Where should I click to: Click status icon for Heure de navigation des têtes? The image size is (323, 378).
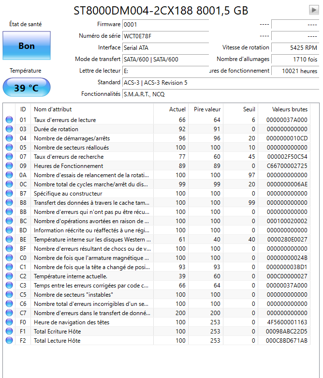tap(9, 322)
